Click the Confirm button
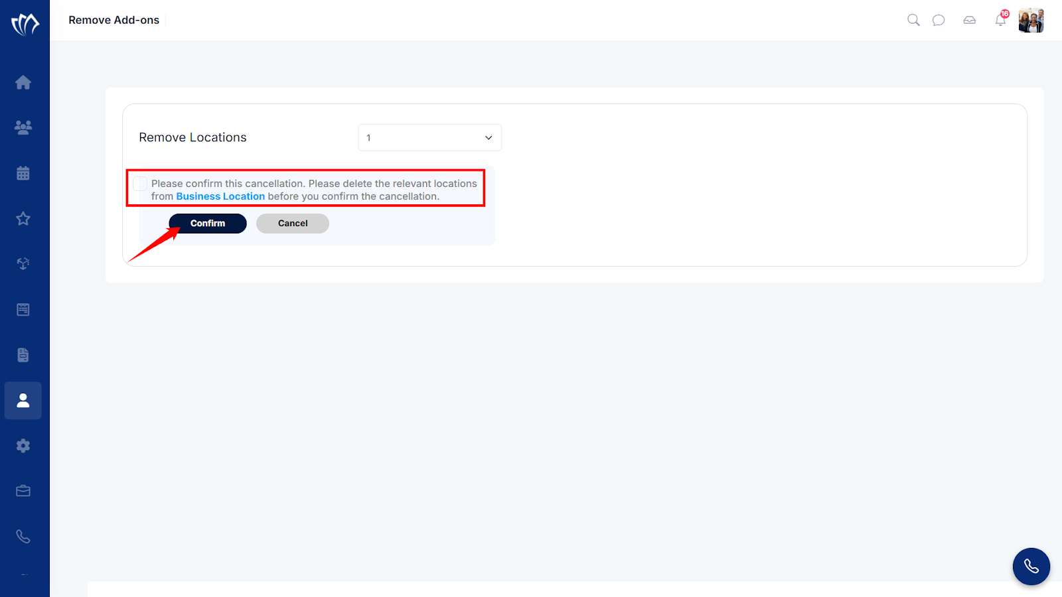1062x597 pixels. [208, 224]
